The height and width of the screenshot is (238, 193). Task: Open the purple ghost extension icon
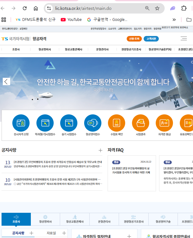click(172, 8)
